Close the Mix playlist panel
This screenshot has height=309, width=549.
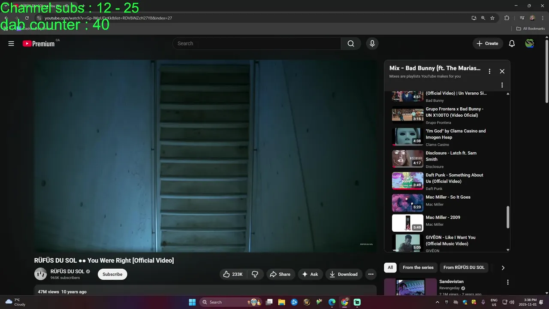(x=502, y=71)
